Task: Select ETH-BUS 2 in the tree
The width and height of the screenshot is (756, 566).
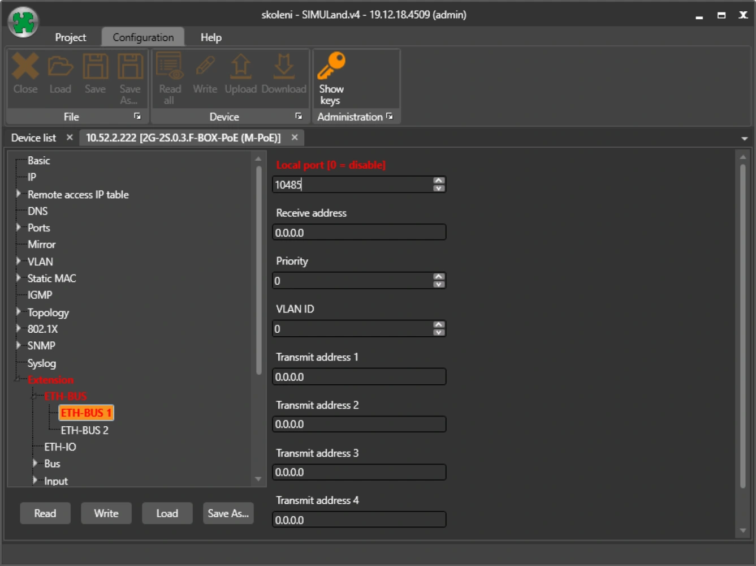Action: (x=84, y=430)
